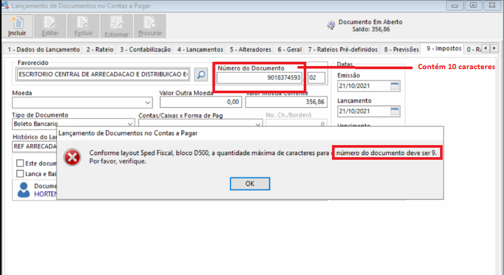Click the Valor Moeda Corrente field 356,86

pos(286,102)
